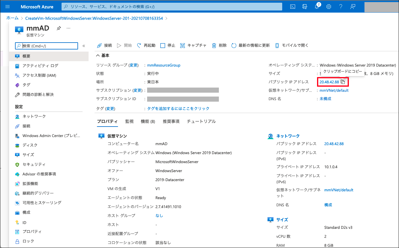The width and height of the screenshot is (399, 248).
Task: Click 停止 to stop the VM
Action: 168,45
